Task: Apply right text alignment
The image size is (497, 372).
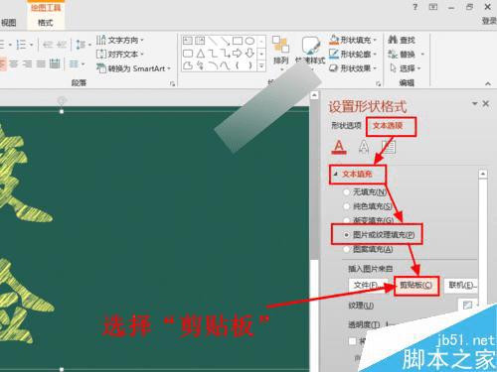Action: click(28, 63)
